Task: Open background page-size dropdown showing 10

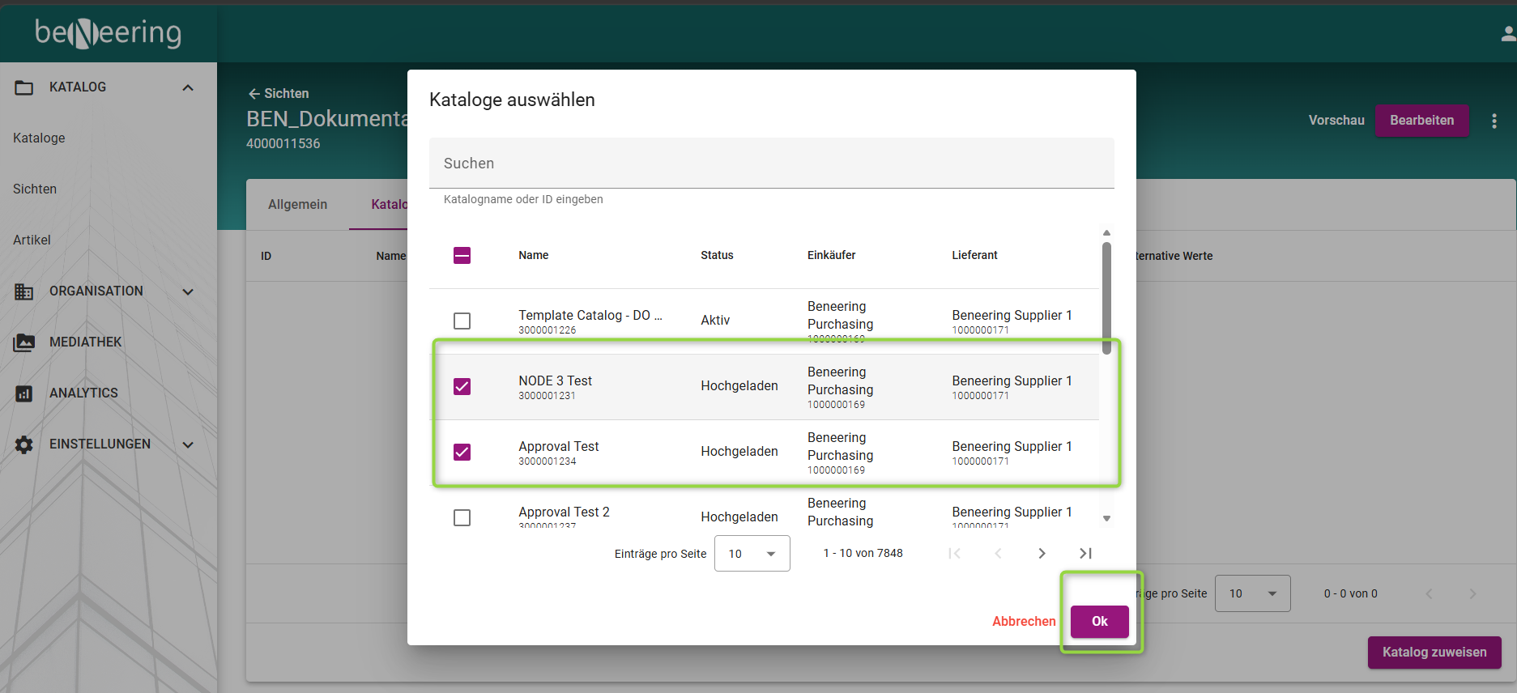Action: coord(1252,593)
